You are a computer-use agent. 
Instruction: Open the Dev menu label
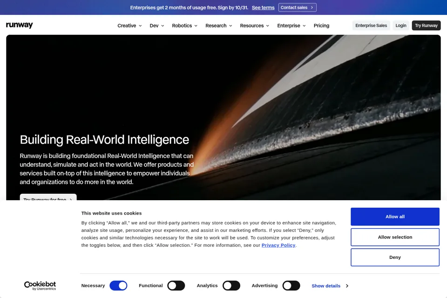154,26
